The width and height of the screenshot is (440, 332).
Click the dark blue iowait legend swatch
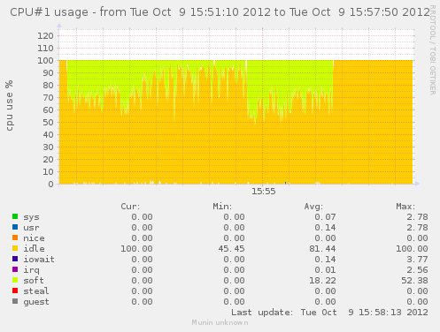15,259
